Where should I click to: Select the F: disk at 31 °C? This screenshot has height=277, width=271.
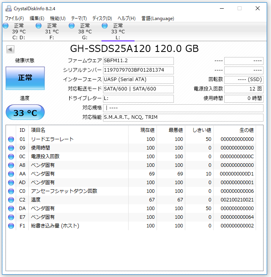point(52,31)
